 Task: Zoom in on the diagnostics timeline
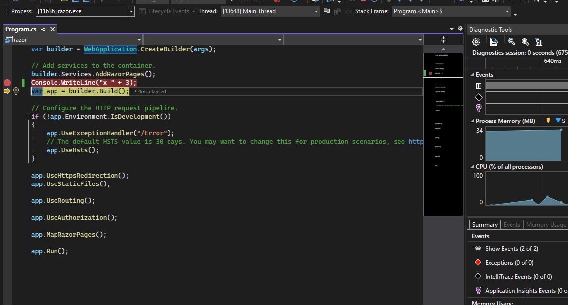(511, 42)
